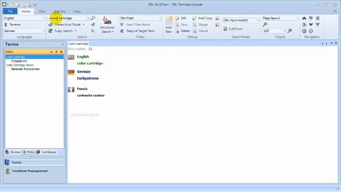
Task: Switch to the Browse tab
Action: tap(13, 152)
